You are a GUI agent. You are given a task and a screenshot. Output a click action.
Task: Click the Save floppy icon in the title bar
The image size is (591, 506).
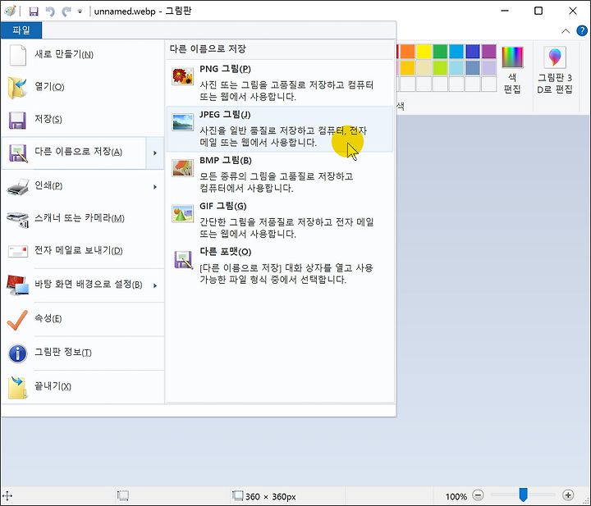coord(34,11)
